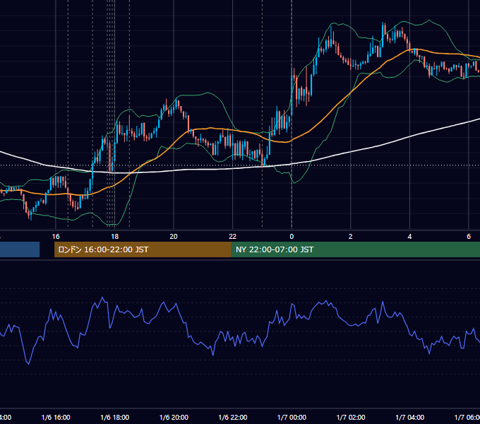Click hour label 4 on upper chart axis
The width and height of the screenshot is (480, 424).
tap(409, 237)
